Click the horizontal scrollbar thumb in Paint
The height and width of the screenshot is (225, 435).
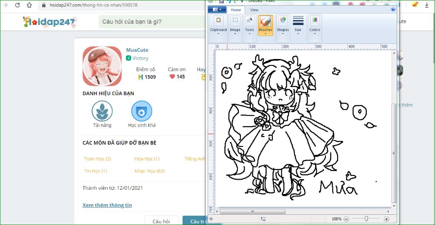click(x=252, y=212)
